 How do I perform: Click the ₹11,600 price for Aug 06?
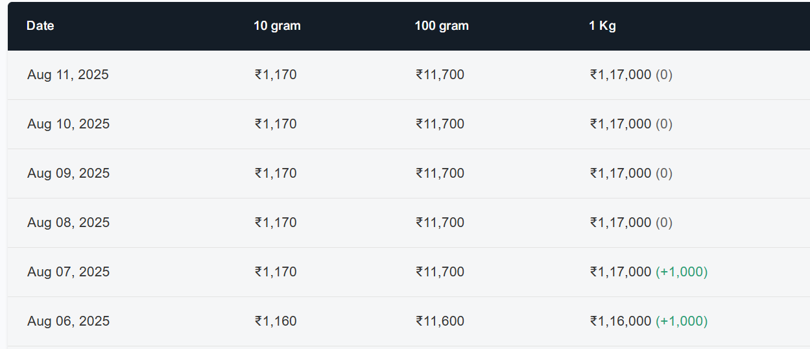(x=440, y=321)
